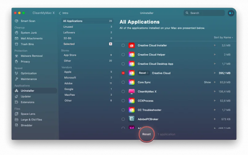Screen dimensions: 248x155
Task: Click the Maintenance wrench icon
Action: click(x=16, y=79)
